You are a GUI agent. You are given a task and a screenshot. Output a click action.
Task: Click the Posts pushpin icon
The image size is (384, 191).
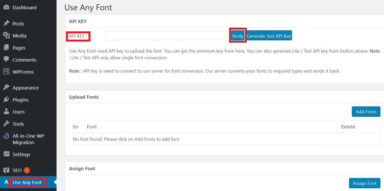click(6, 24)
